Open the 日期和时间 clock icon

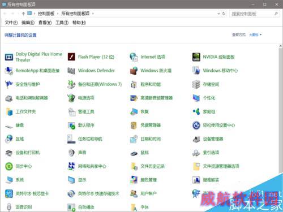coord(134,139)
